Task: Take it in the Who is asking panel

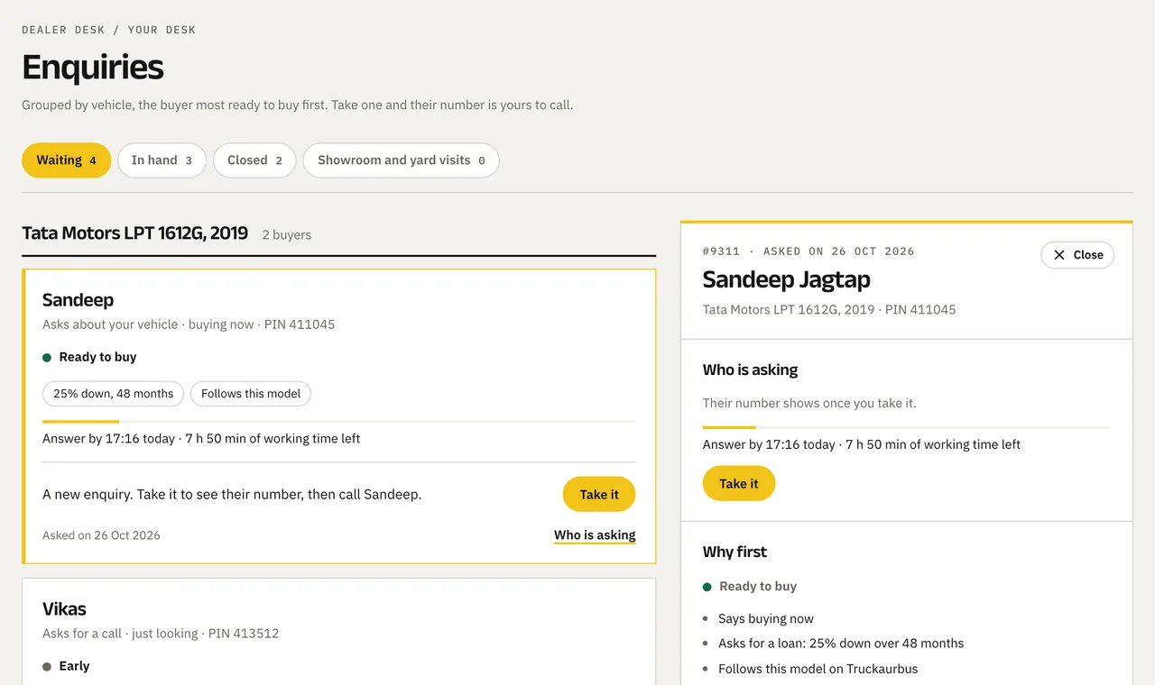Action: (738, 483)
